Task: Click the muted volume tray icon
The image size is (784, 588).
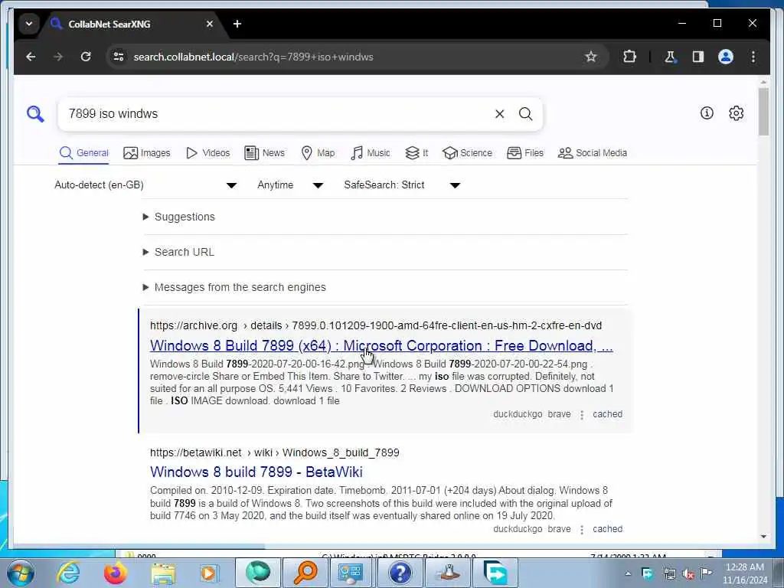Action: tap(689, 573)
